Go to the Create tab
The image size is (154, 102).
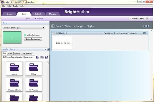pos(9,14)
